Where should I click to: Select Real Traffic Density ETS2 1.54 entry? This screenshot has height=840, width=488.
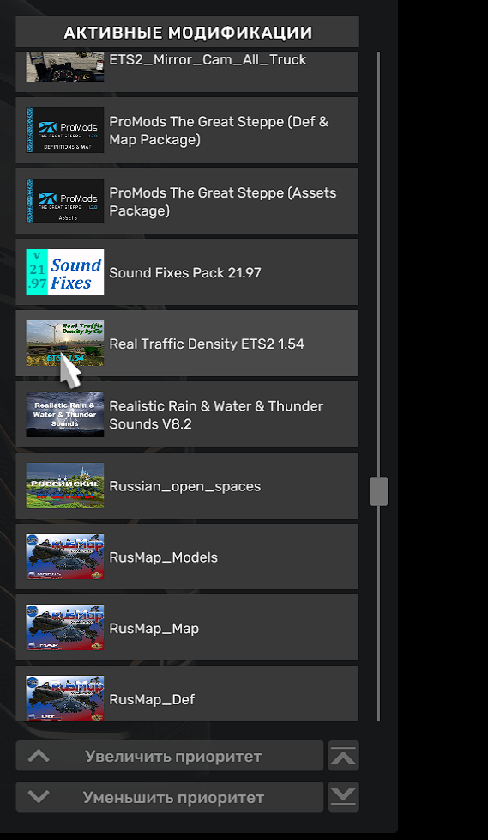pyautogui.click(x=187, y=344)
